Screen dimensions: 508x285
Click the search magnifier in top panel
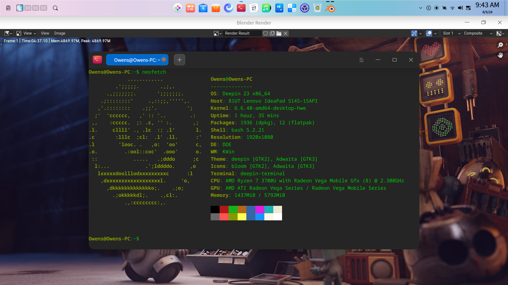tap(55, 8)
